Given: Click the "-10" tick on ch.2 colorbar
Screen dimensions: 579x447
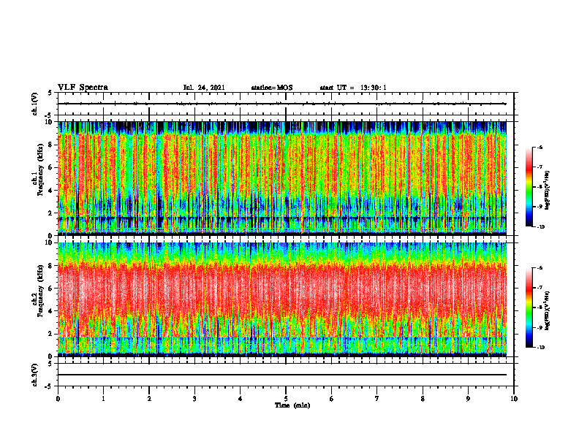Looking at the screenshot, I should coord(541,348).
